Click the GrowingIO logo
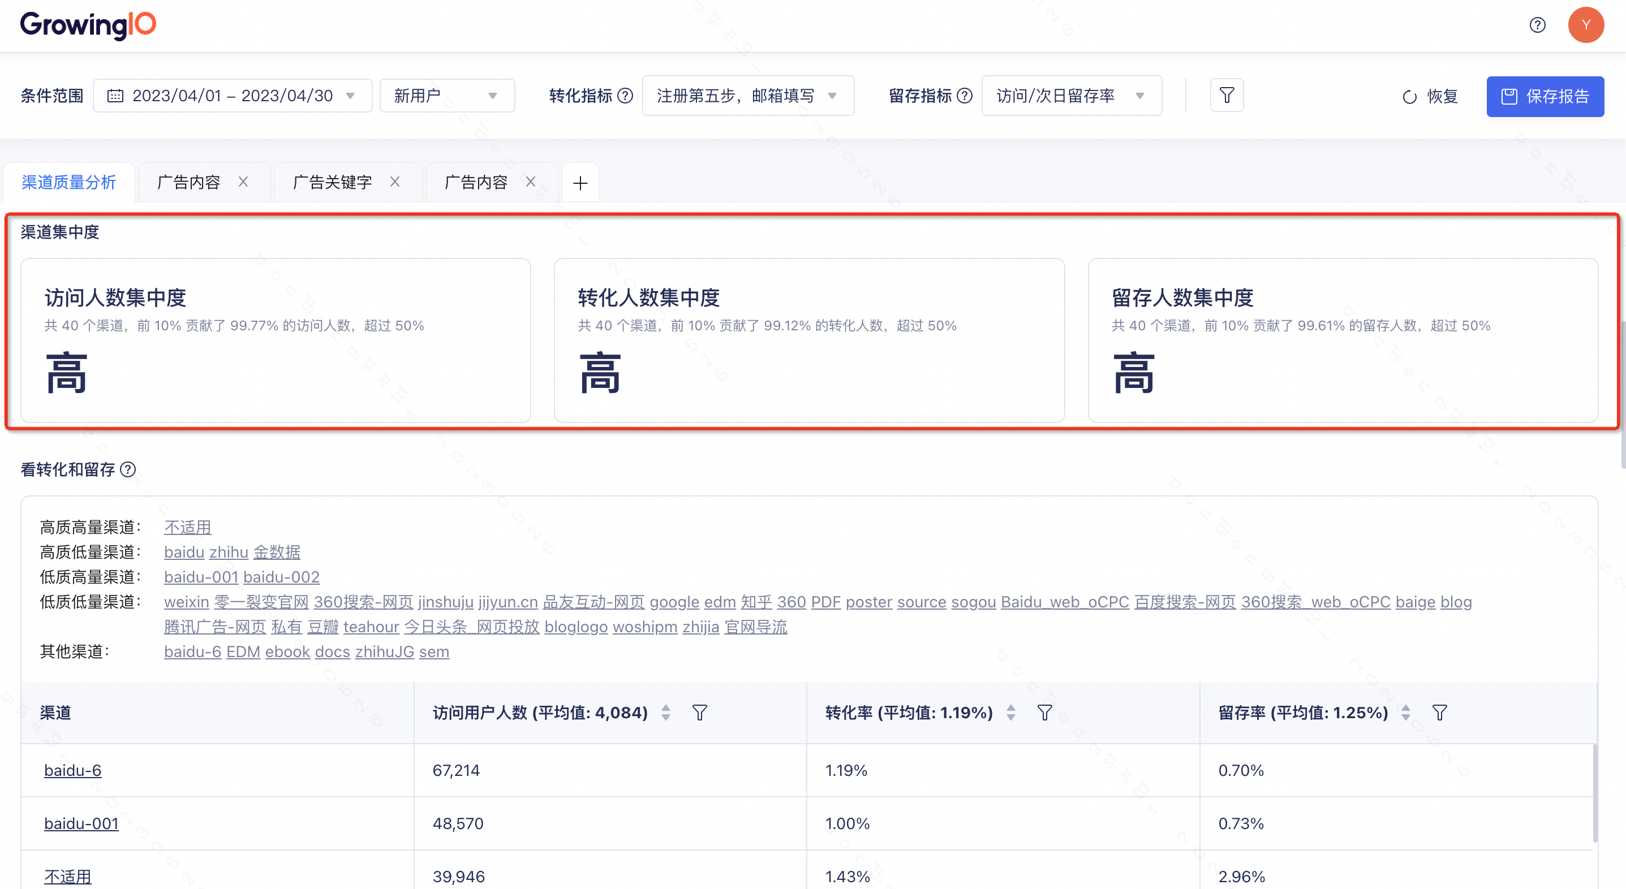1626x889 pixels. click(x=88, y=25)
